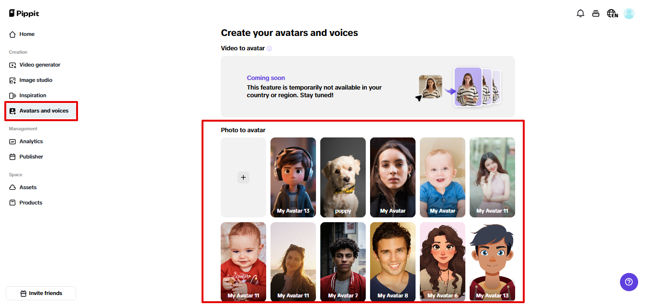
Task: Open the Image studio
Action: point(35,80)
